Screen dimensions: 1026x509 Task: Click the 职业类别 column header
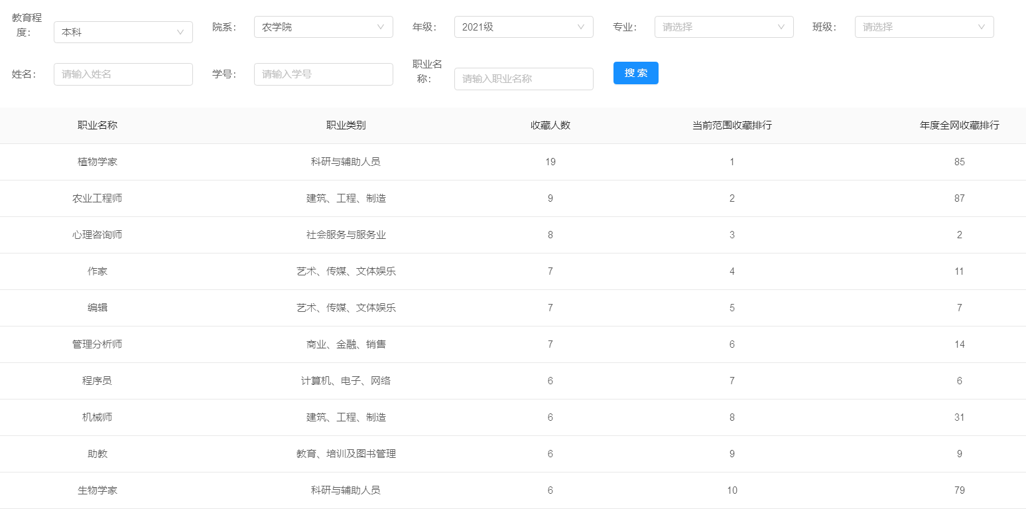point(346,125)
